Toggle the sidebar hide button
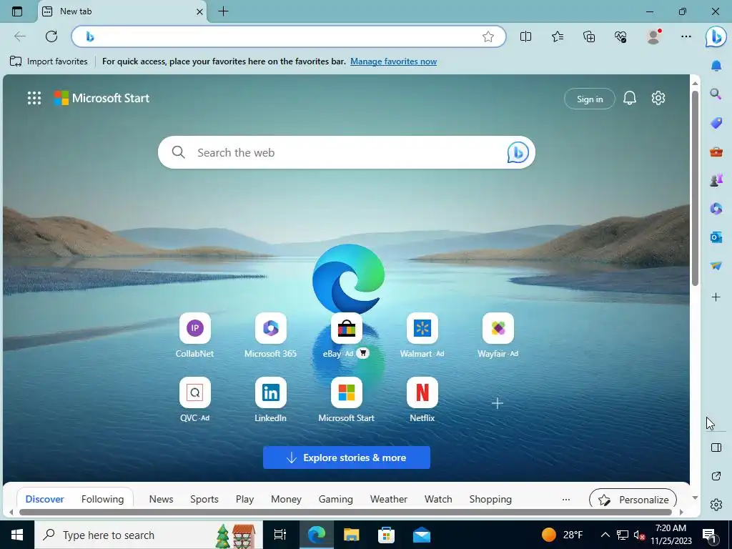Viewport: 732px width, 549px height. pos(716,447)
